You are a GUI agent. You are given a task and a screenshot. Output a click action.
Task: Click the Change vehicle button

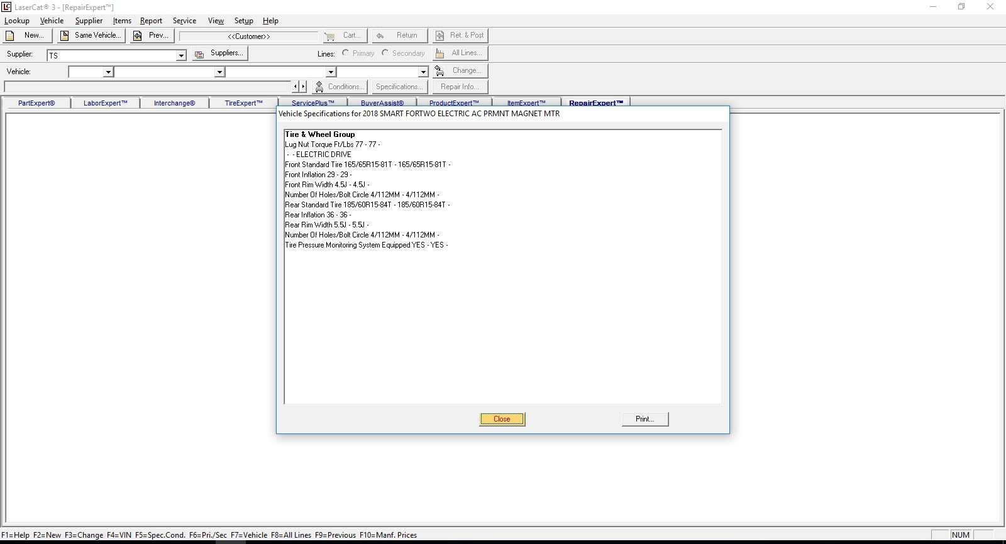460,71
